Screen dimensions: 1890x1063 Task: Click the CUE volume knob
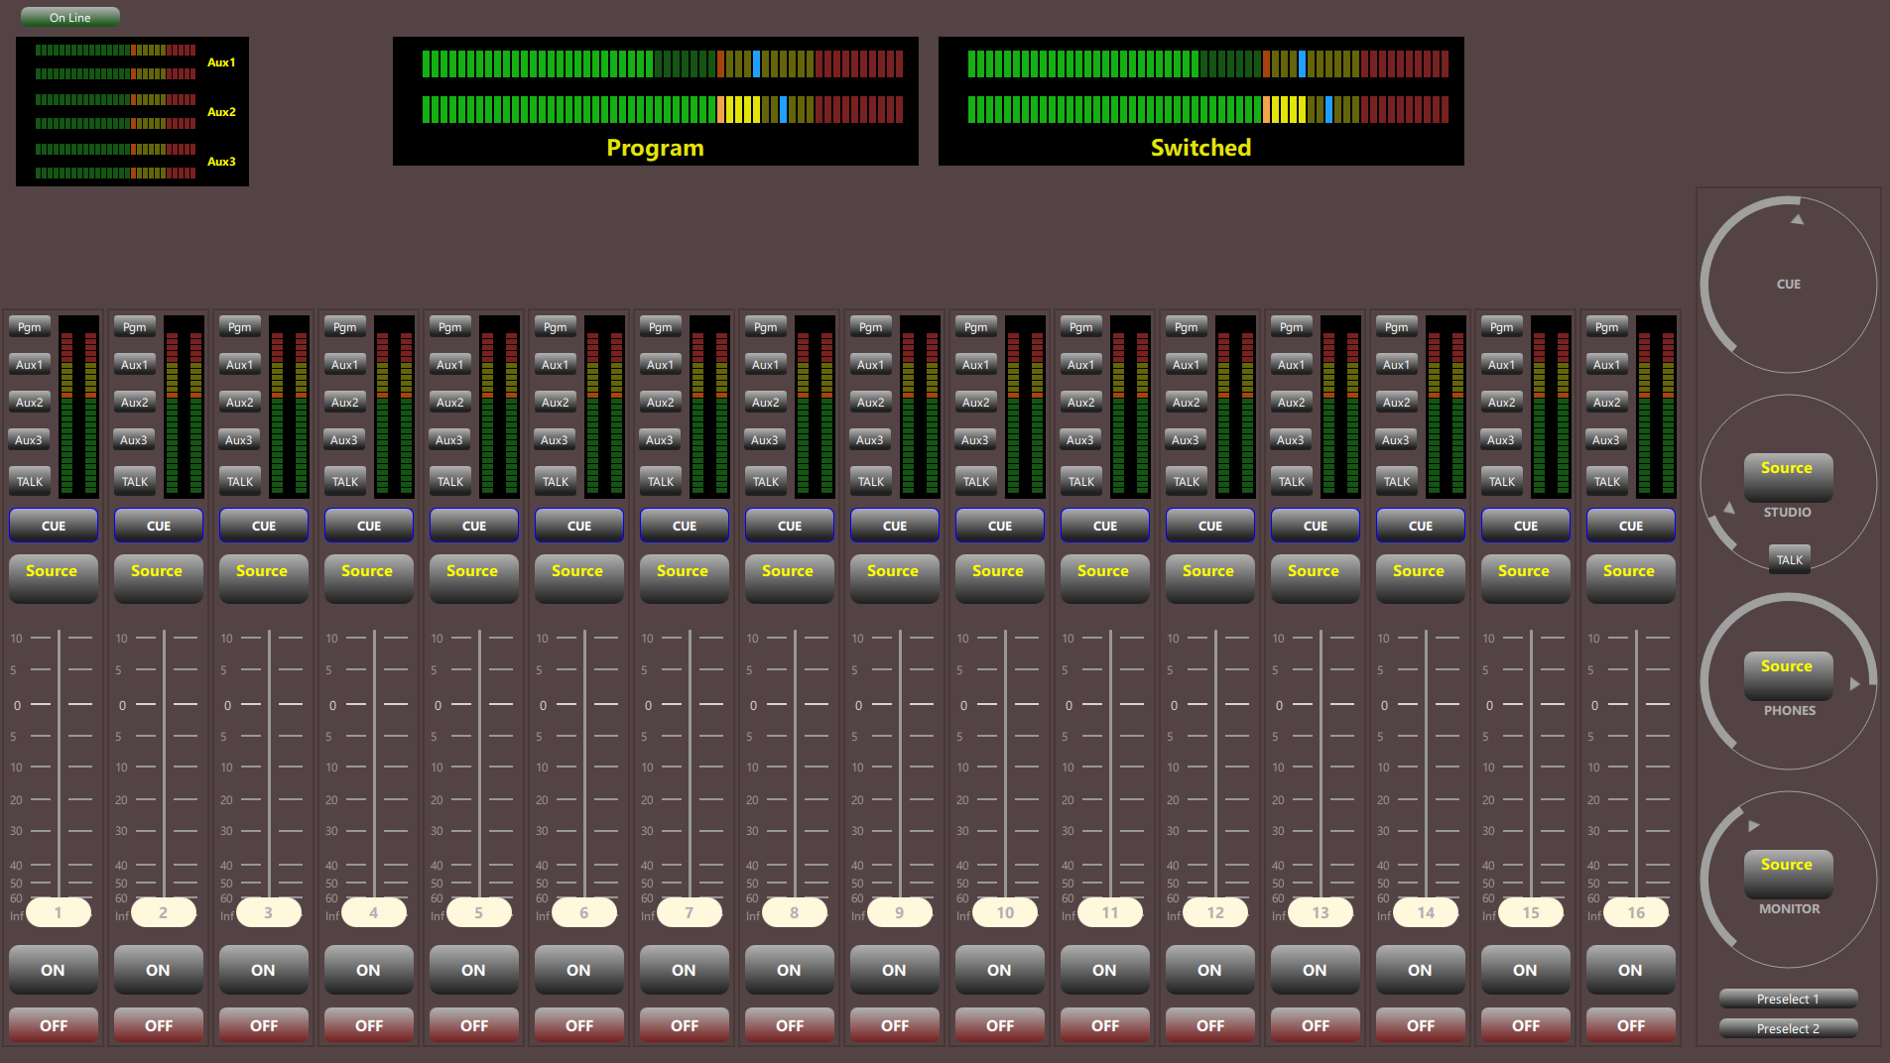(1788, 285)
